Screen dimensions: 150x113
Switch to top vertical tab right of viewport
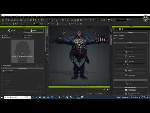pos(111,31)
